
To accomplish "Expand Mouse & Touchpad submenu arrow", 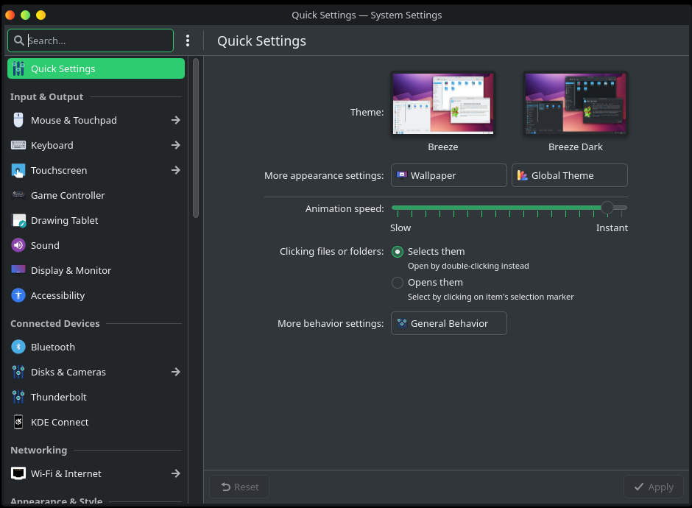I will [176, 120].
